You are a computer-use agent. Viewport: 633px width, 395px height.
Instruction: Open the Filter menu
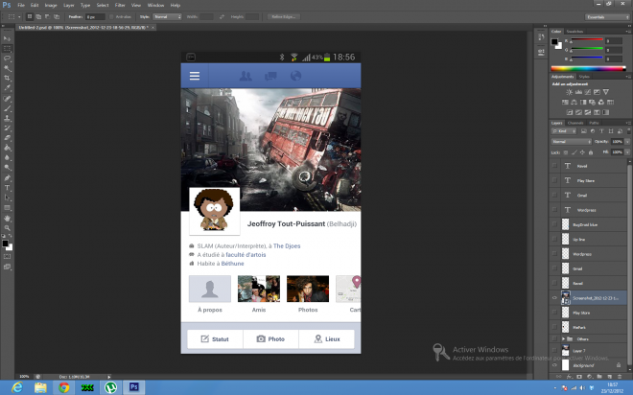[x=120, y=5]
